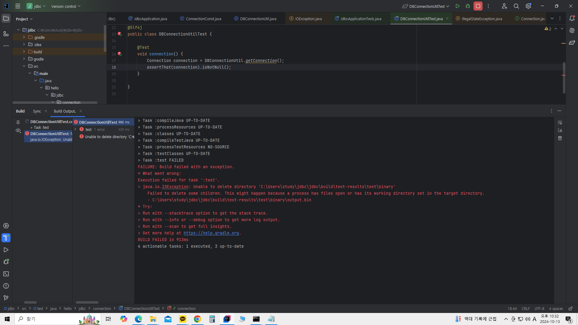The height and width of the screenshot is (325, 578).
Task: Toggle read-only lock icon in status bar
Action: click(570, 308)
